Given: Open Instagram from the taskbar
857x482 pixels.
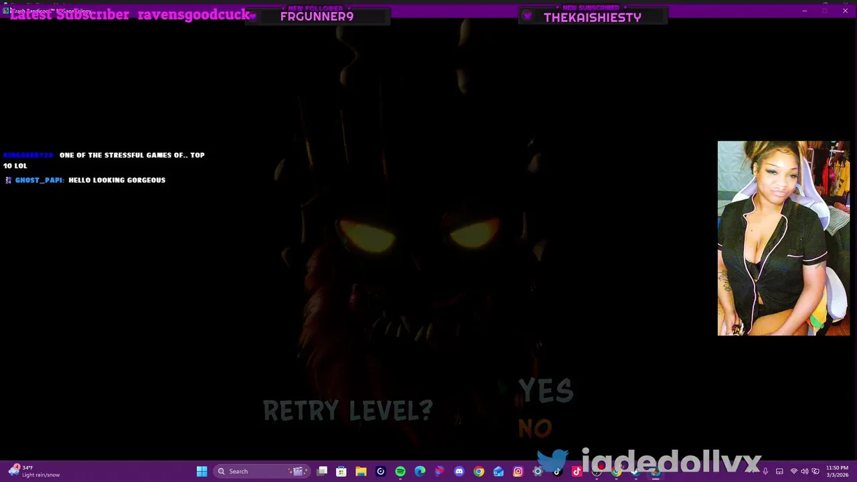Looking at the screenshot, I should point(518,471).
